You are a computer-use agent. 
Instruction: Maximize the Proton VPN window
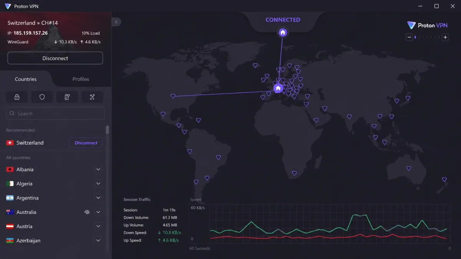[x=436, y=6]
